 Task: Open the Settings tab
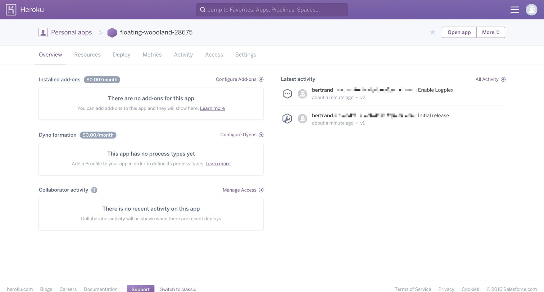coord(246,55)
